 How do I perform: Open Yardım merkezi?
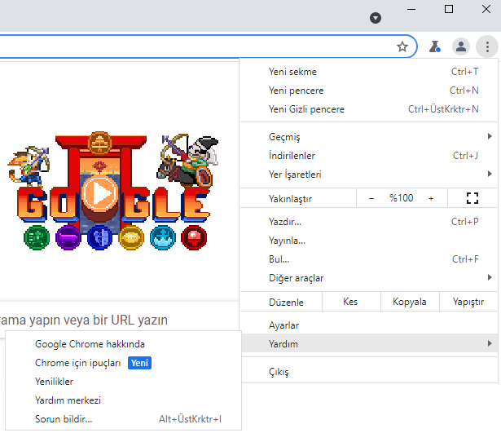point(123,400)
